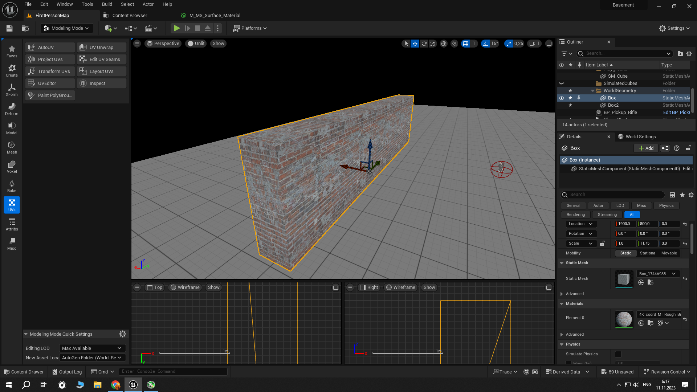Open the Bake tools category
697x392 pixels.
(12, 186)
